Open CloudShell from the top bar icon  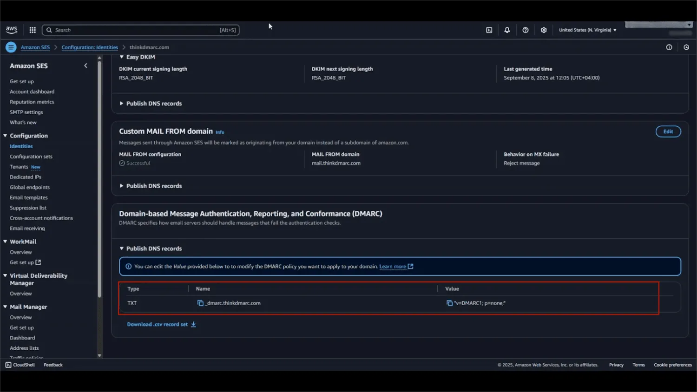click(489, 30)
